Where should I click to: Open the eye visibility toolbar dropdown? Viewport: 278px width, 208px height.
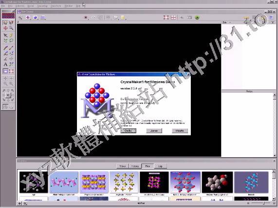86,17
